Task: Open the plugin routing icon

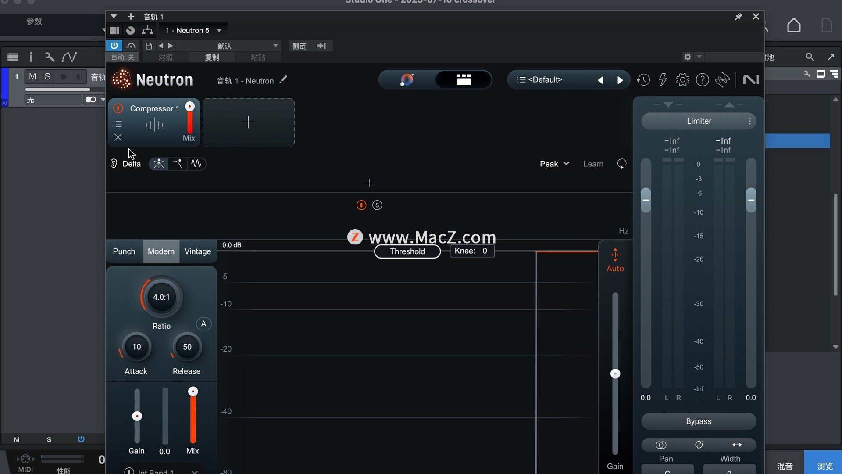Action: coord(147,30)
